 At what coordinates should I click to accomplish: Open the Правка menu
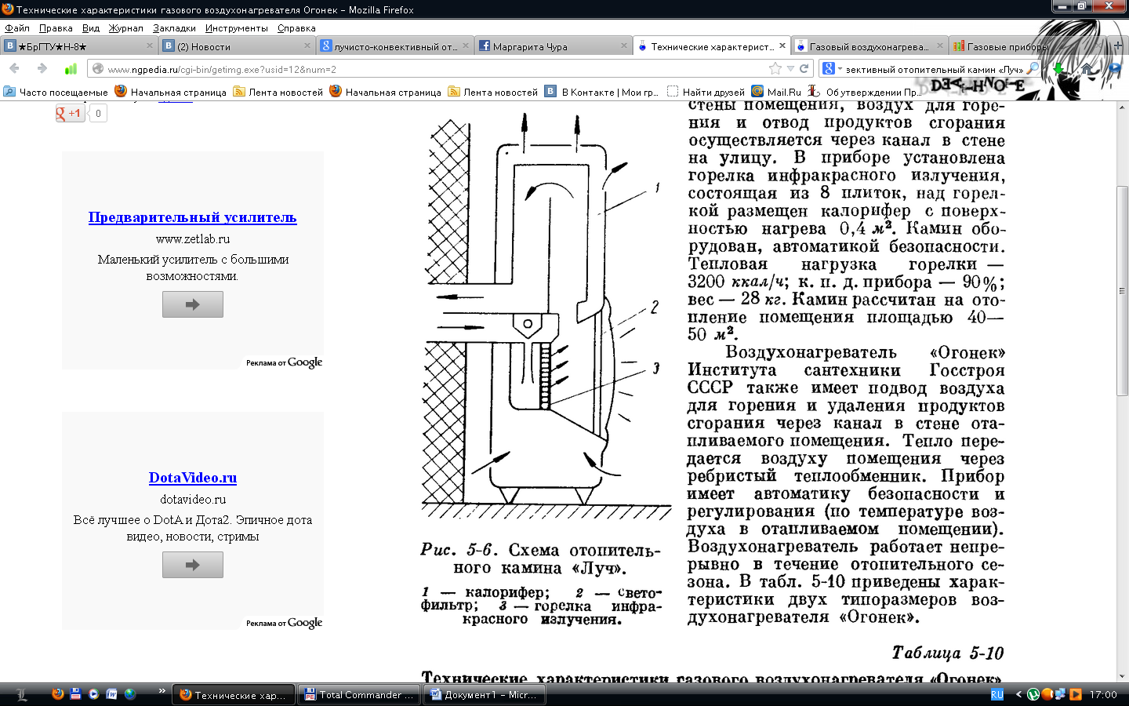click(x=56, y=27)
